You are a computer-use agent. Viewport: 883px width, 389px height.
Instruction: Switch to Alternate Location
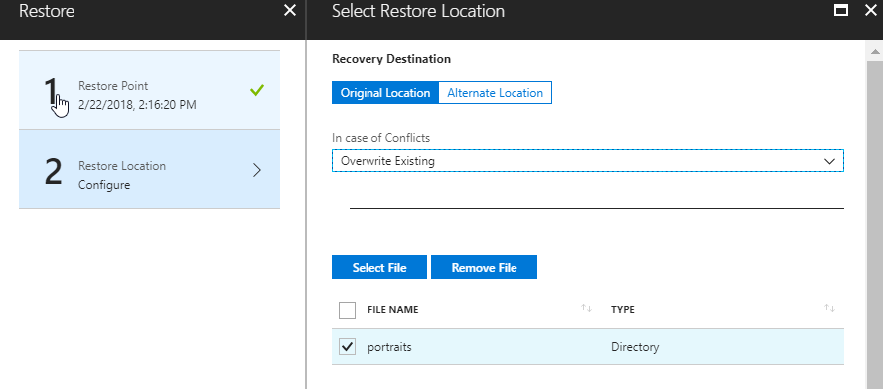[x=495, y=93]
